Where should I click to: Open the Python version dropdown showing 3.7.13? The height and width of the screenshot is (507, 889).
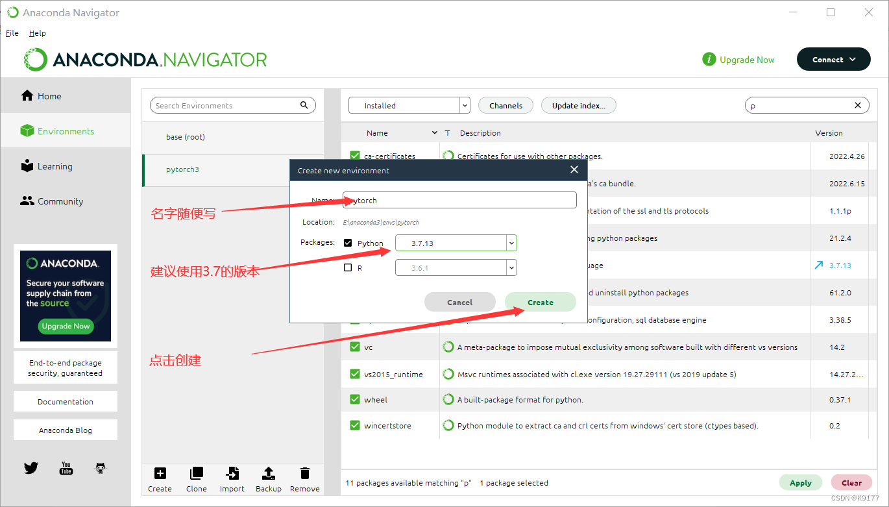click(x=456, y=243)
